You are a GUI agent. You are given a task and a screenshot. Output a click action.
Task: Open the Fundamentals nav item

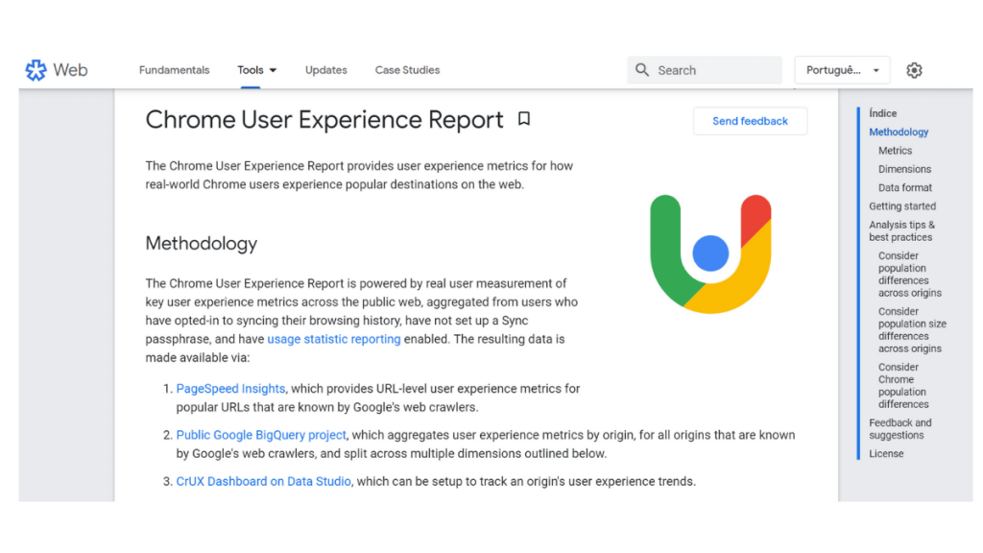[175, 70]
